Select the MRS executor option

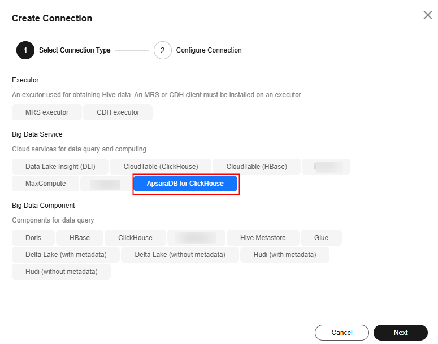tap(47, 112)
